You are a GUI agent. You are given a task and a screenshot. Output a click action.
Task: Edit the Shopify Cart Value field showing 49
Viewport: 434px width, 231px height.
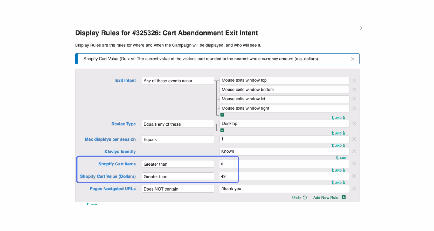point(284,176)
